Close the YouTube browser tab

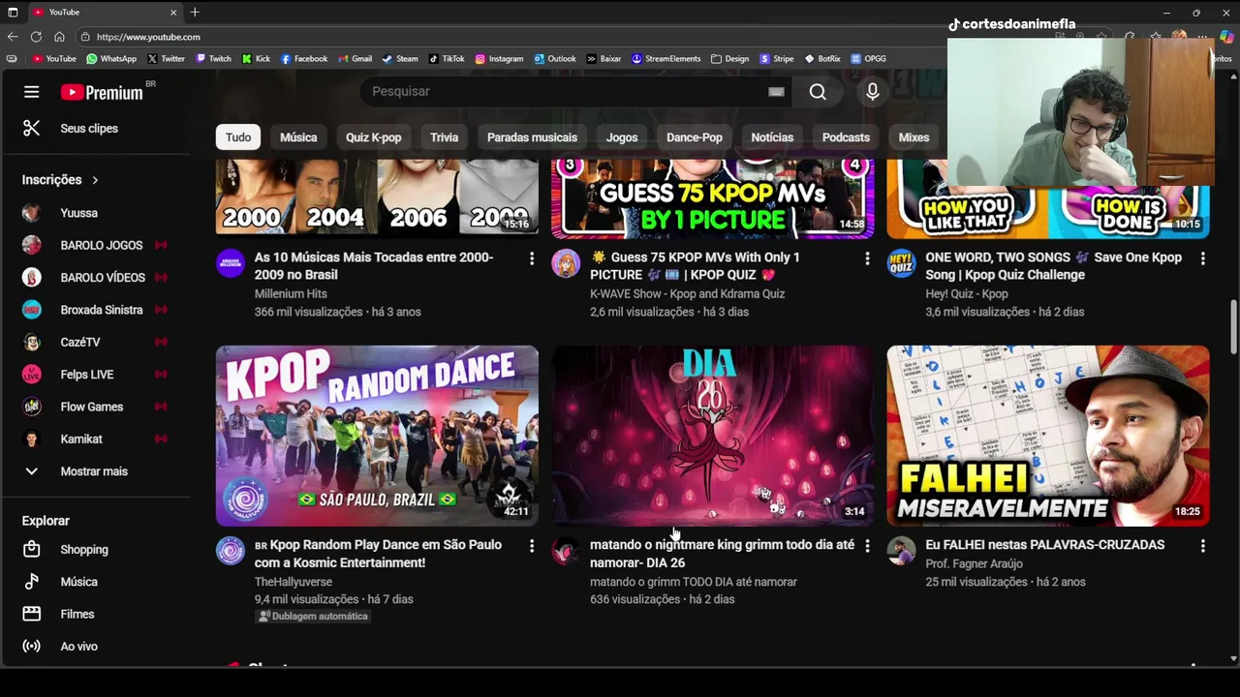tap(174, 13)
